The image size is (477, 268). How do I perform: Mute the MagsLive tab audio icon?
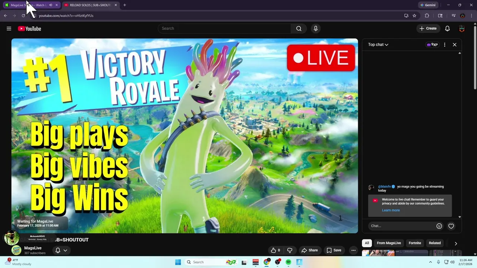tap(51, 5)
